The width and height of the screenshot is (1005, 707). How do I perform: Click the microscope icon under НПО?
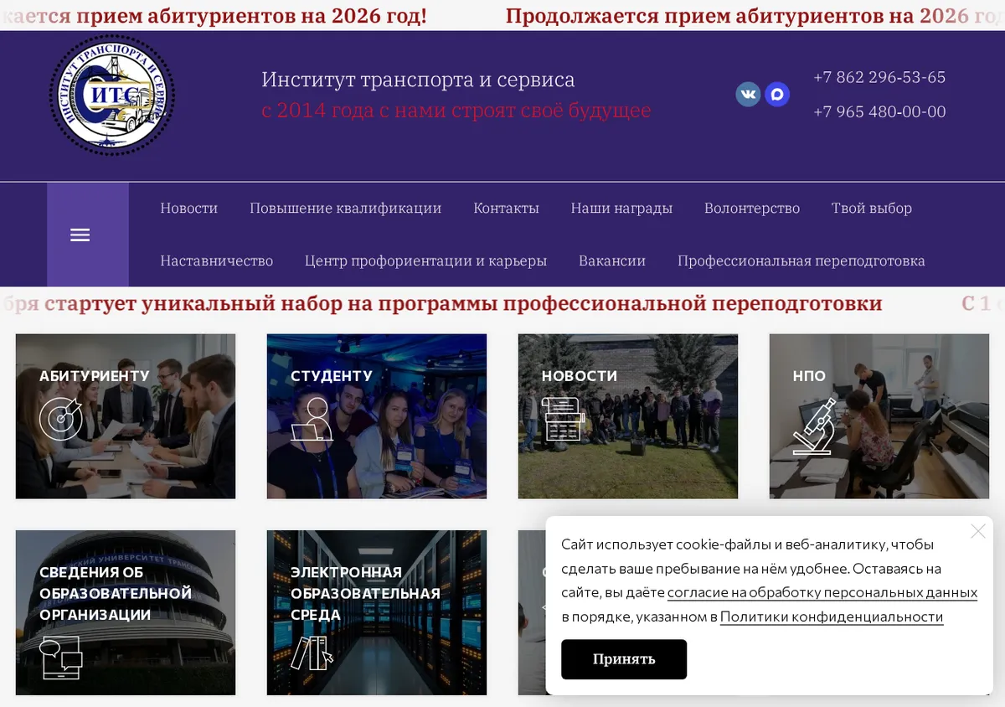[x=815, y=426]
